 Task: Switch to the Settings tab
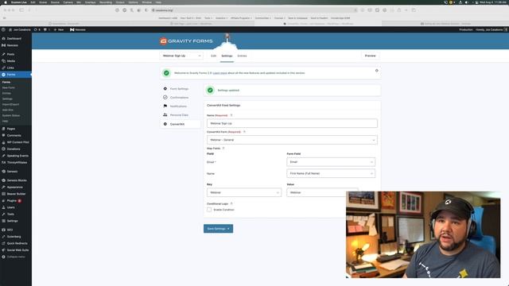[x=227, y=56]
